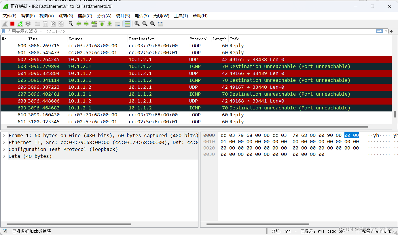Image resolution: width=398 pixels, height=235 pixels.
Task: Open the filter bar dropdown arrow
Action: click(x=386, y=31)
